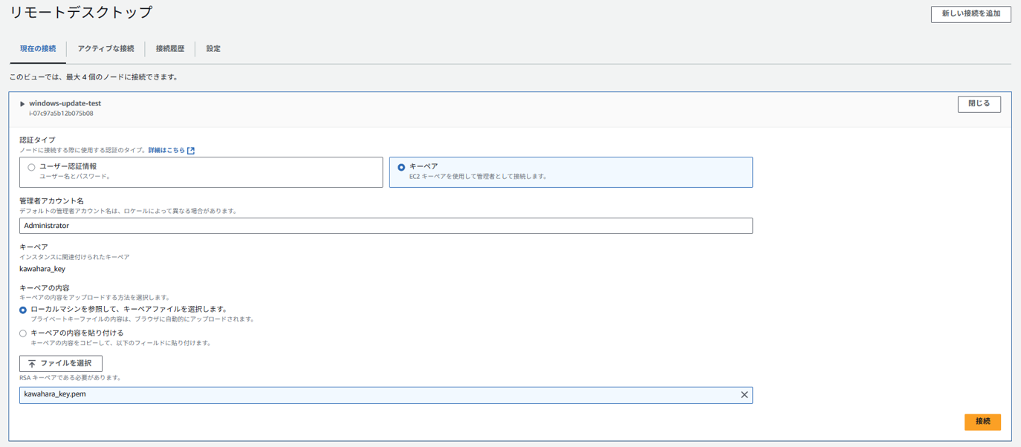Click the external link icon beside 詳細はこちら

(191, 151)
